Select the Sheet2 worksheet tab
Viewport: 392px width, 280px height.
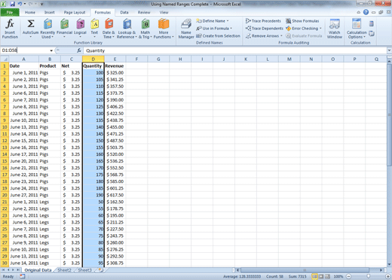tap(64, 270)
